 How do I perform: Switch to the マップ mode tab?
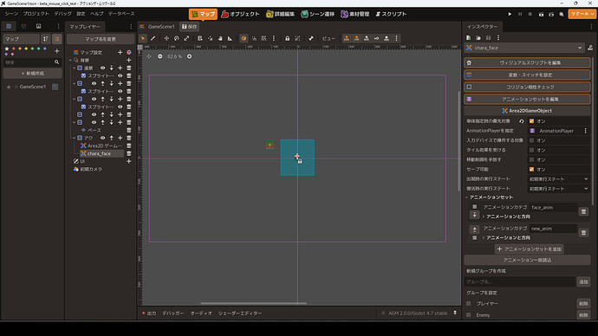coord(204,14)
